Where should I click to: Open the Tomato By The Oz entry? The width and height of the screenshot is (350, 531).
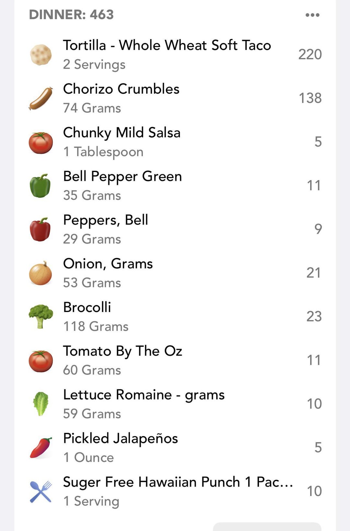click(x=122, y=351)
